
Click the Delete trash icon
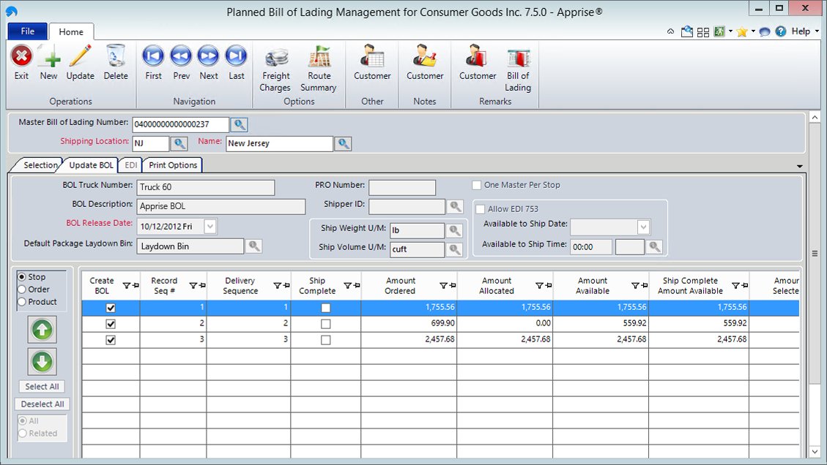coord(116,56)
